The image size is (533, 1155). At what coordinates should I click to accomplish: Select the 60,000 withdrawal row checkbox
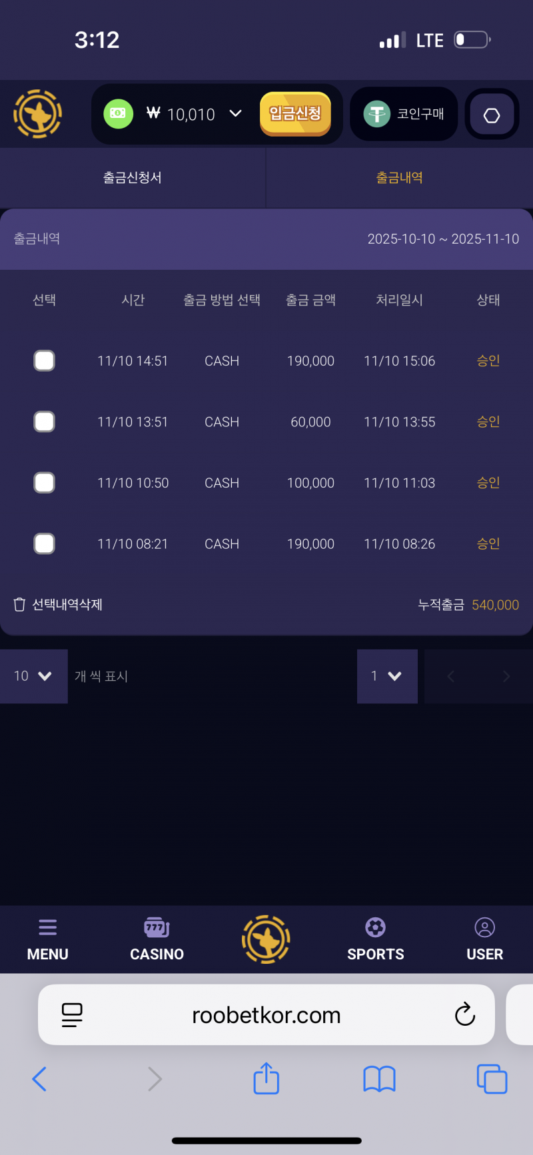44,422
